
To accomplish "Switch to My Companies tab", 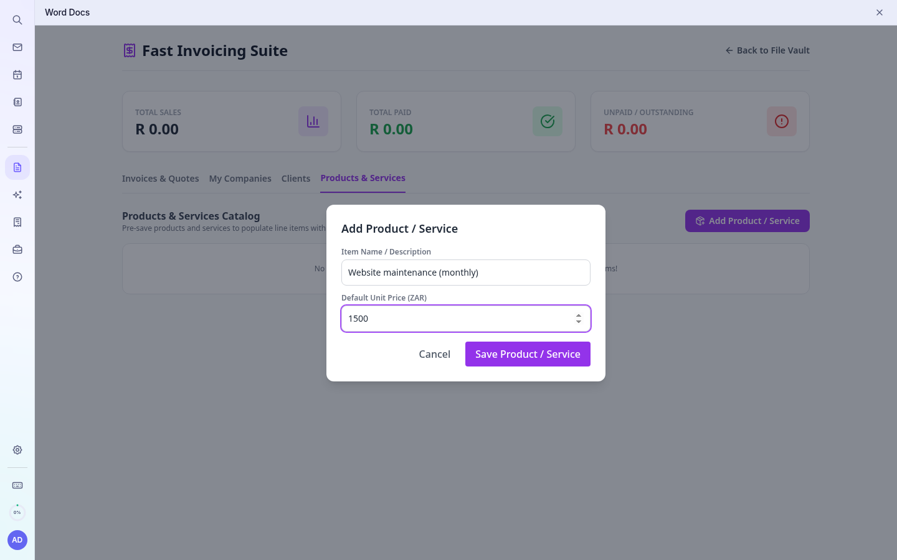I will pyautogui.click(x=240, y=179).
